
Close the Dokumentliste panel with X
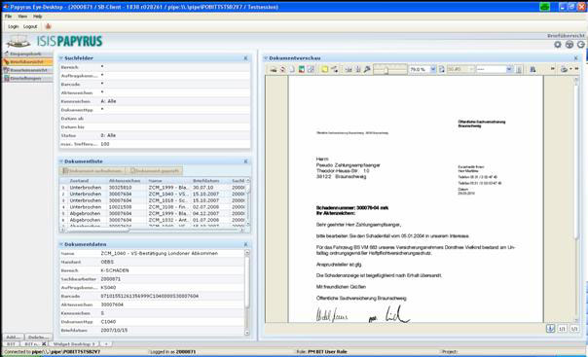point(245,161)
